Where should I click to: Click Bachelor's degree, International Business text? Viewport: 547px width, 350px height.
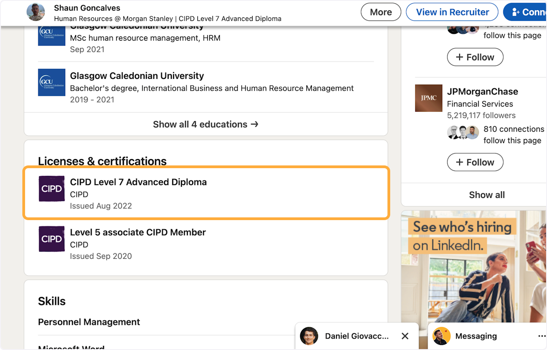pos(212,88)
